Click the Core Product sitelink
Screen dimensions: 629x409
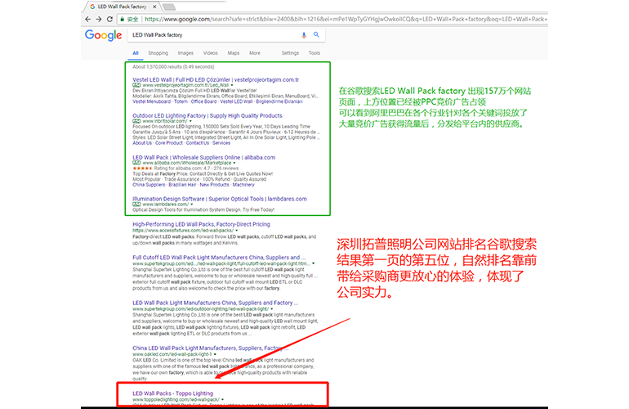pyautogui.click(x=169, y=143)
